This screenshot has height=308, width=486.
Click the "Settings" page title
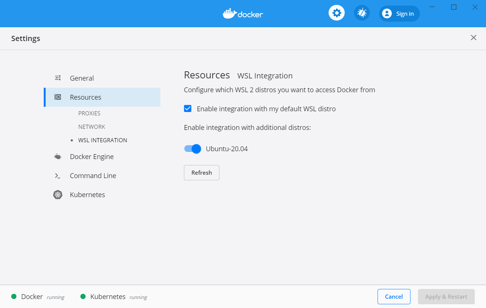tap(25, 38)
